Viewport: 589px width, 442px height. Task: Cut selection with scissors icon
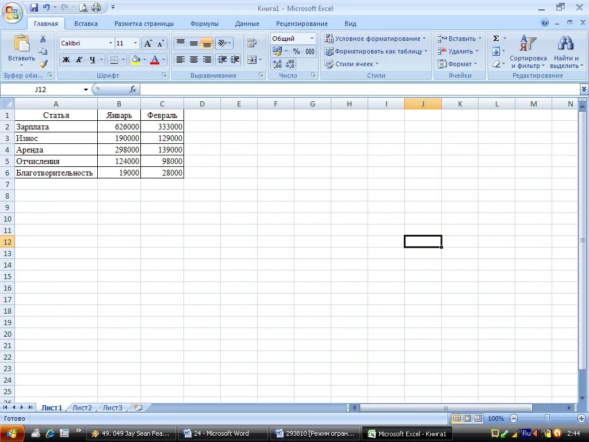coord(43,39)
